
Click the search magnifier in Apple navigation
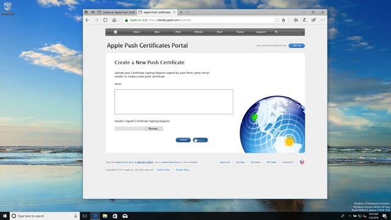coord(276,32)
